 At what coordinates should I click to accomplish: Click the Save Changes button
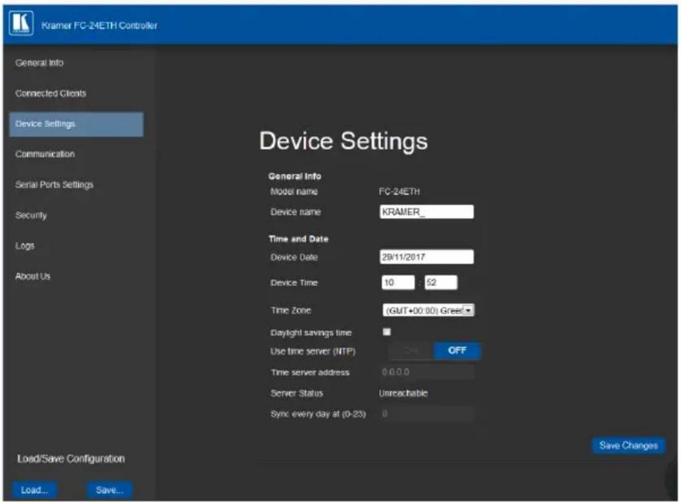coord(628,446)
